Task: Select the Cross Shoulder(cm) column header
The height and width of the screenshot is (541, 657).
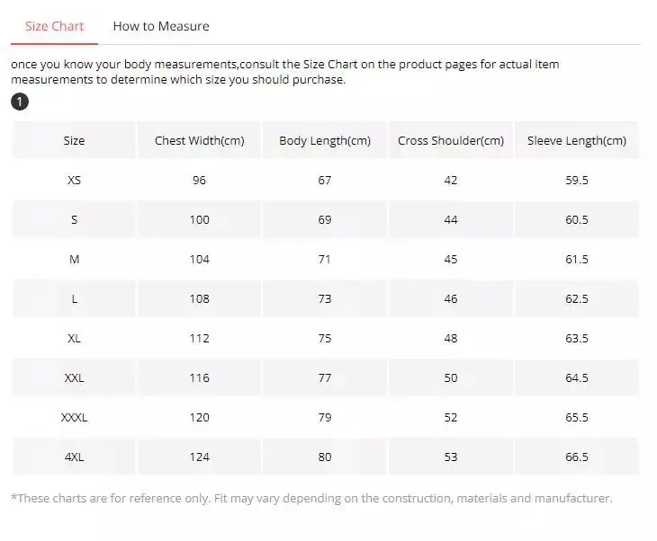Action: 451,140
